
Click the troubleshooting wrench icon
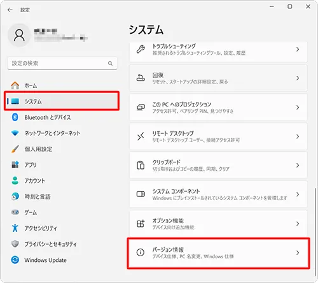(x=141, y=49)
